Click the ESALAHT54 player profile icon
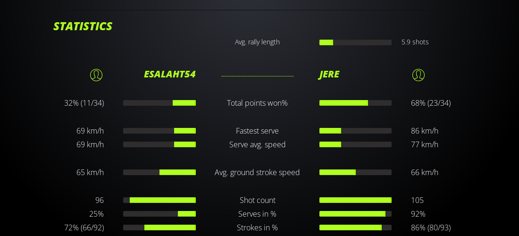 coord(96,75)
